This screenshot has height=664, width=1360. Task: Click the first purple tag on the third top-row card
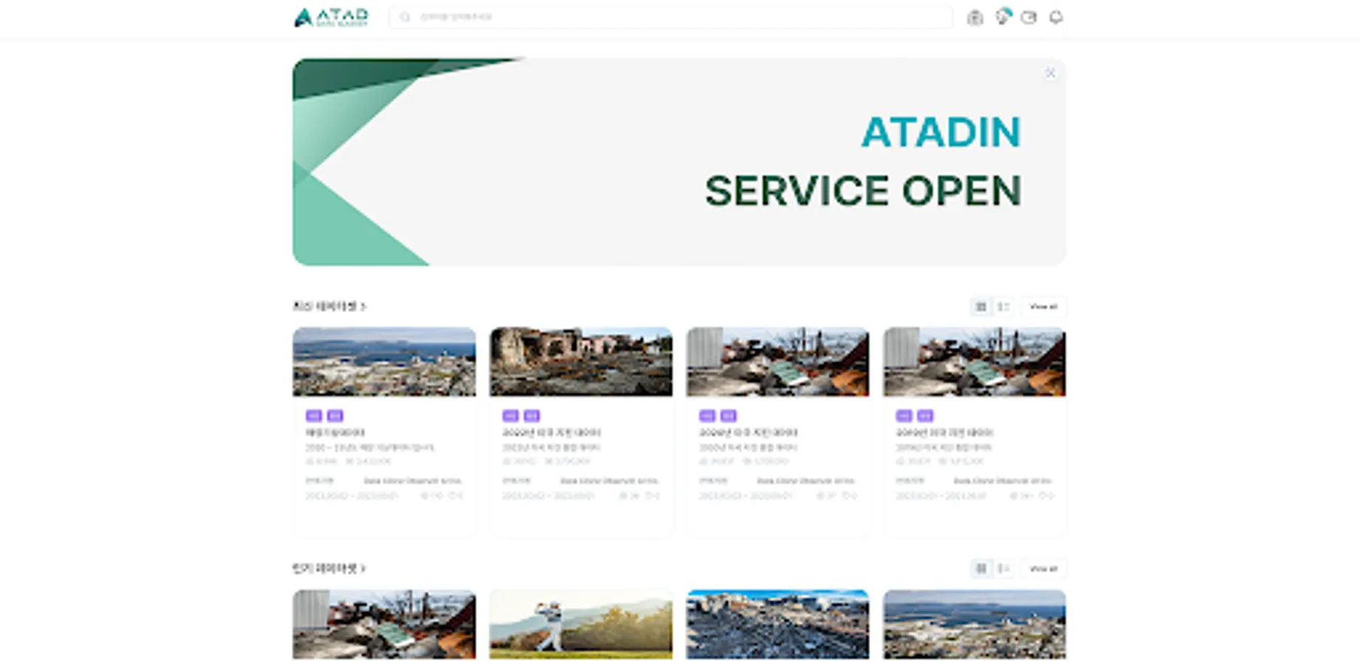pos(707,416)
